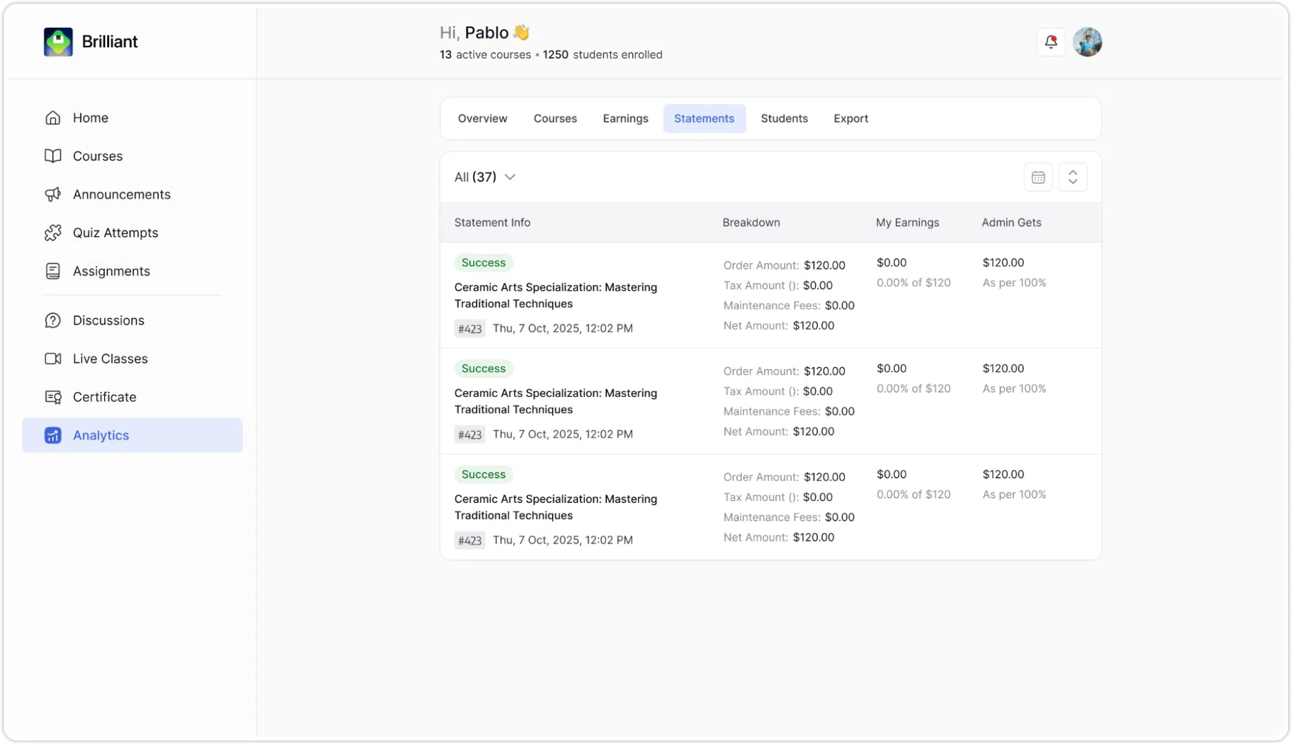Switch to the Courses tab
The height and width of the screenshot is (744, 1292).
pyautogui.click(x=555, y=119)
